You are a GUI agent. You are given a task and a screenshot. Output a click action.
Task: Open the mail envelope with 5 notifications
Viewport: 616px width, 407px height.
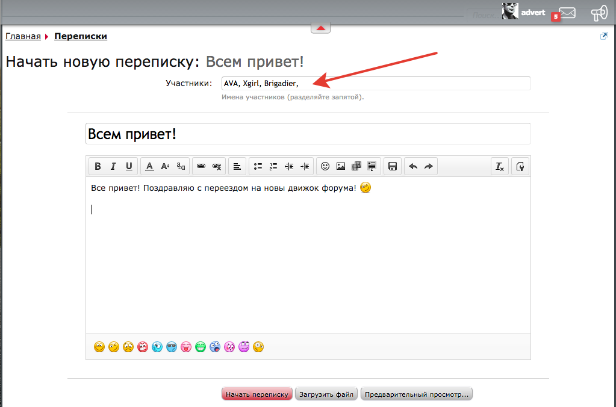[567, 13]
